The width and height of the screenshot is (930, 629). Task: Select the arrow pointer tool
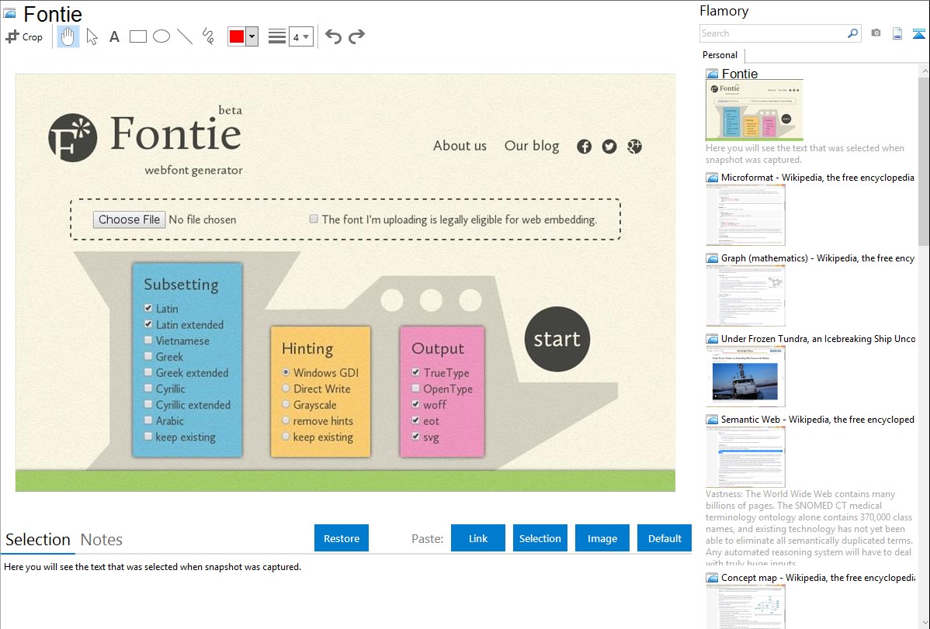pyautogui.click(x=92, y=36)
